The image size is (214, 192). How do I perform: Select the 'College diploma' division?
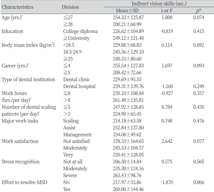click(x=80, y=31)
